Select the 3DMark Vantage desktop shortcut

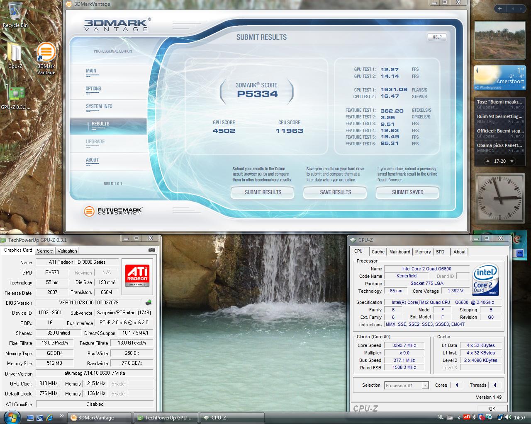pos(46,58)
